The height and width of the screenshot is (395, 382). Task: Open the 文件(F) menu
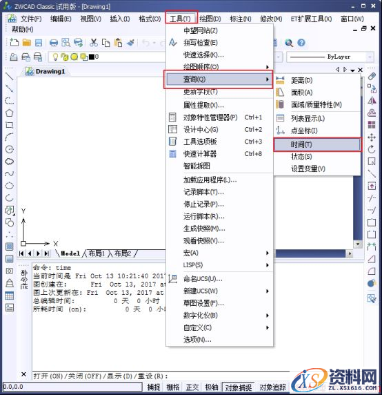pyautogui.click(x=31, y=19)
